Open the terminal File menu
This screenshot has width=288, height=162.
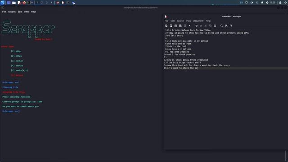click(x=4, y=12)
